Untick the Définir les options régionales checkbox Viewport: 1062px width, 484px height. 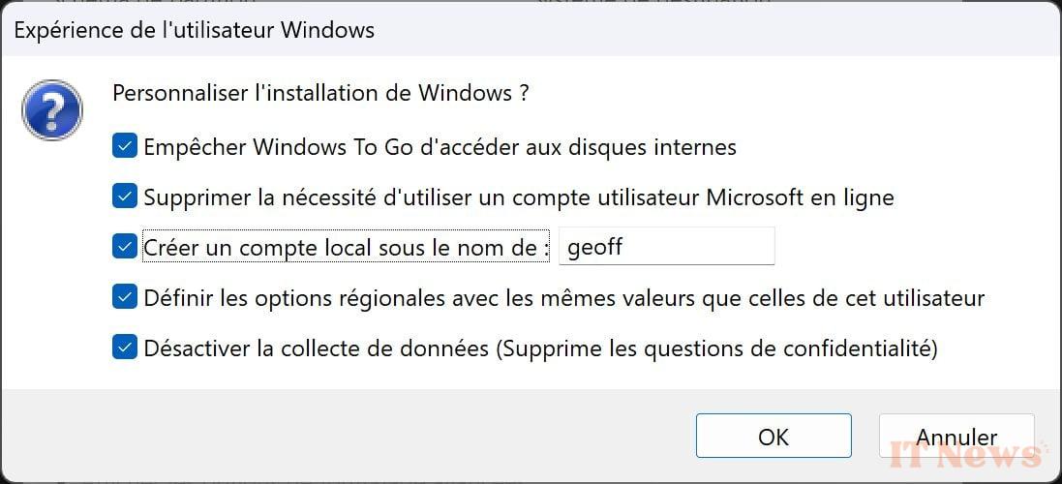[x=125, y=297]
